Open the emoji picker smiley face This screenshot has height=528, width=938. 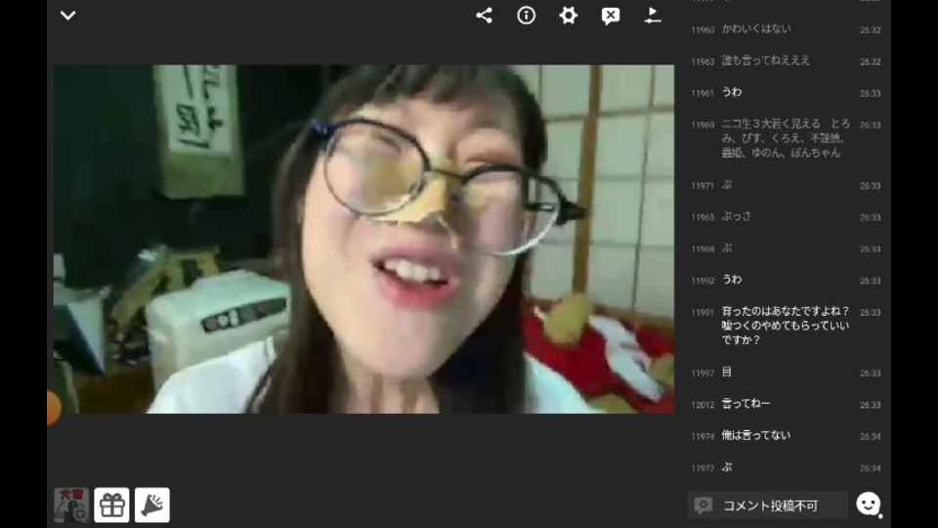point(868,505)
